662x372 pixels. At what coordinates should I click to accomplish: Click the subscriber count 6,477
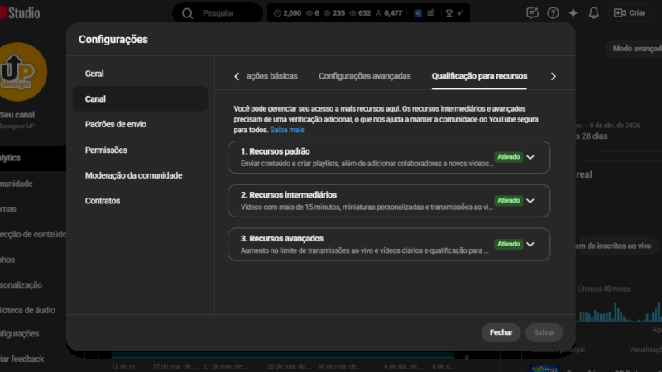pyautogui.click(x=388, y=13)
